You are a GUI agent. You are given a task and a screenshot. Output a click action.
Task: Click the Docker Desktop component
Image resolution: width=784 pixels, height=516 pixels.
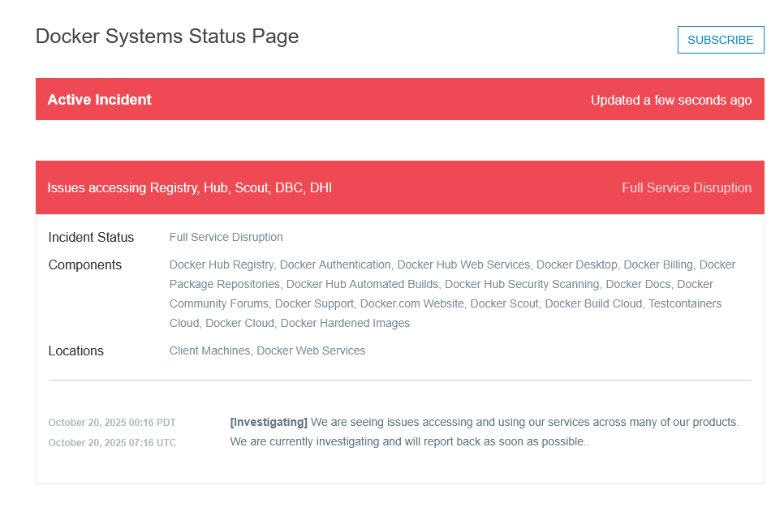pos(577,264)
